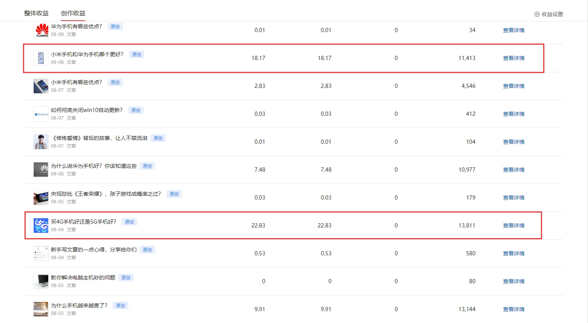The height and width of the screenshot is (323, 588).
Task: Select the 创作收益 tab
Action: [73, 13]
